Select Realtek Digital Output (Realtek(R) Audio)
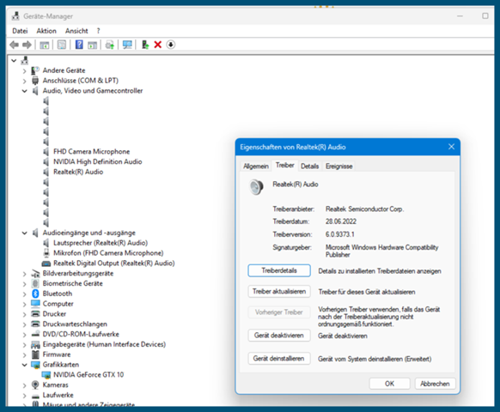500x412 pixels. (114, 264)
